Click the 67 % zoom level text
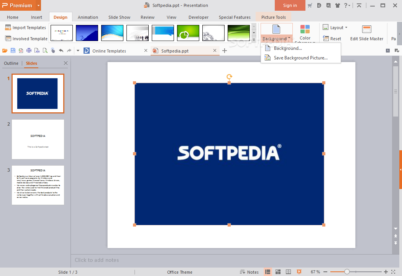The width and height of the screenshot is (402, 276). pyautogui.click(x=315, y=272)
